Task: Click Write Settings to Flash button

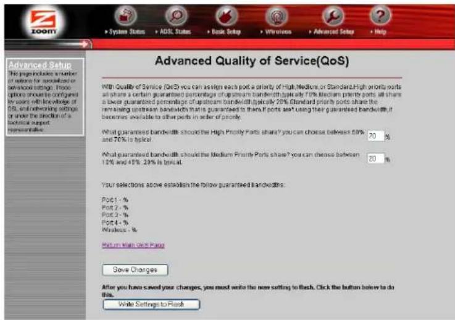Action: (151, 305)
